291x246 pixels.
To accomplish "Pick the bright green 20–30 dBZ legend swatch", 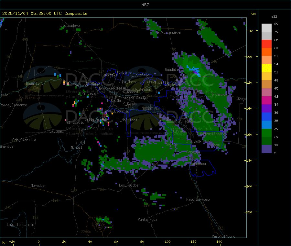I will [266, 133].
